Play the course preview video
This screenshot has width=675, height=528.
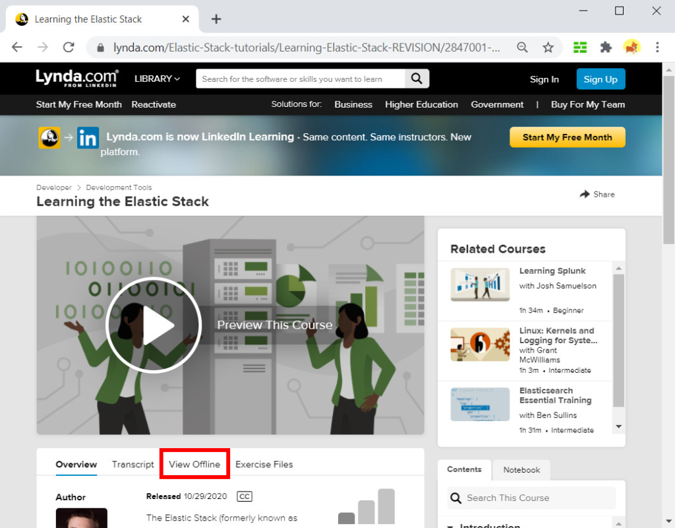(x=154, y=325)
